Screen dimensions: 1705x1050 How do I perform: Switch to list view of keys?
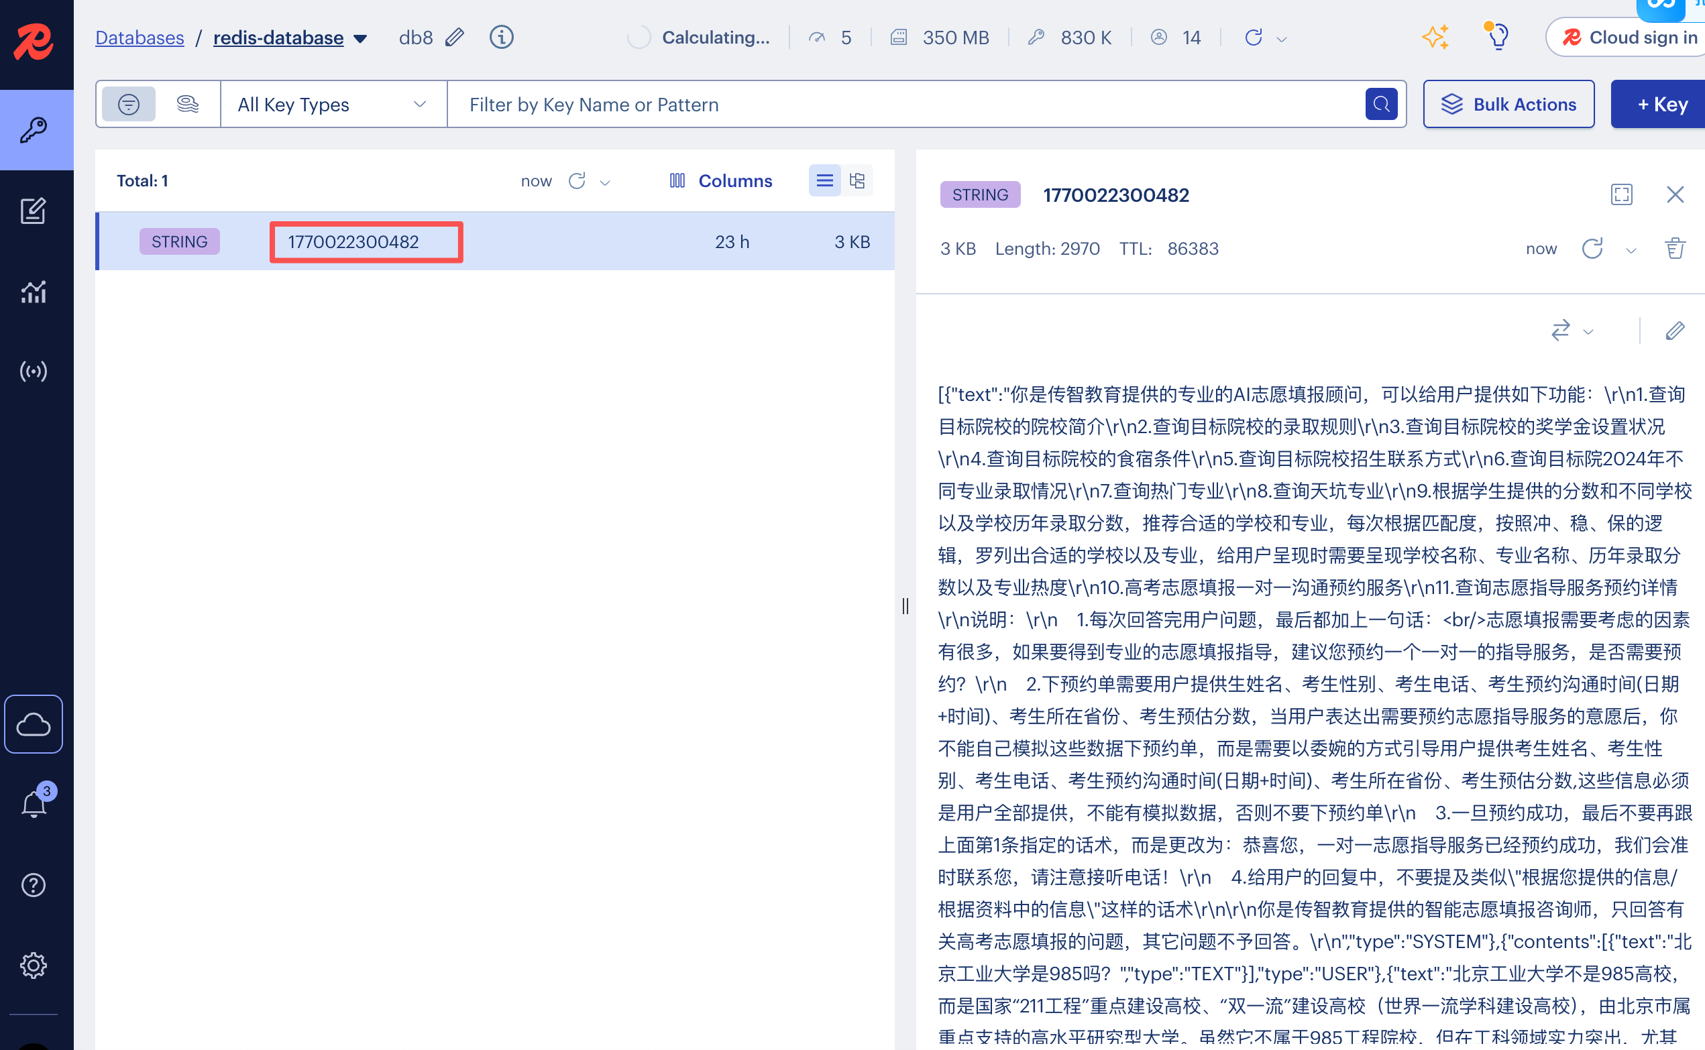tap(824, 180)
